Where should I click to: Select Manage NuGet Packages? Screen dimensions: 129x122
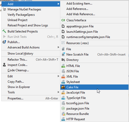point(31,9)
